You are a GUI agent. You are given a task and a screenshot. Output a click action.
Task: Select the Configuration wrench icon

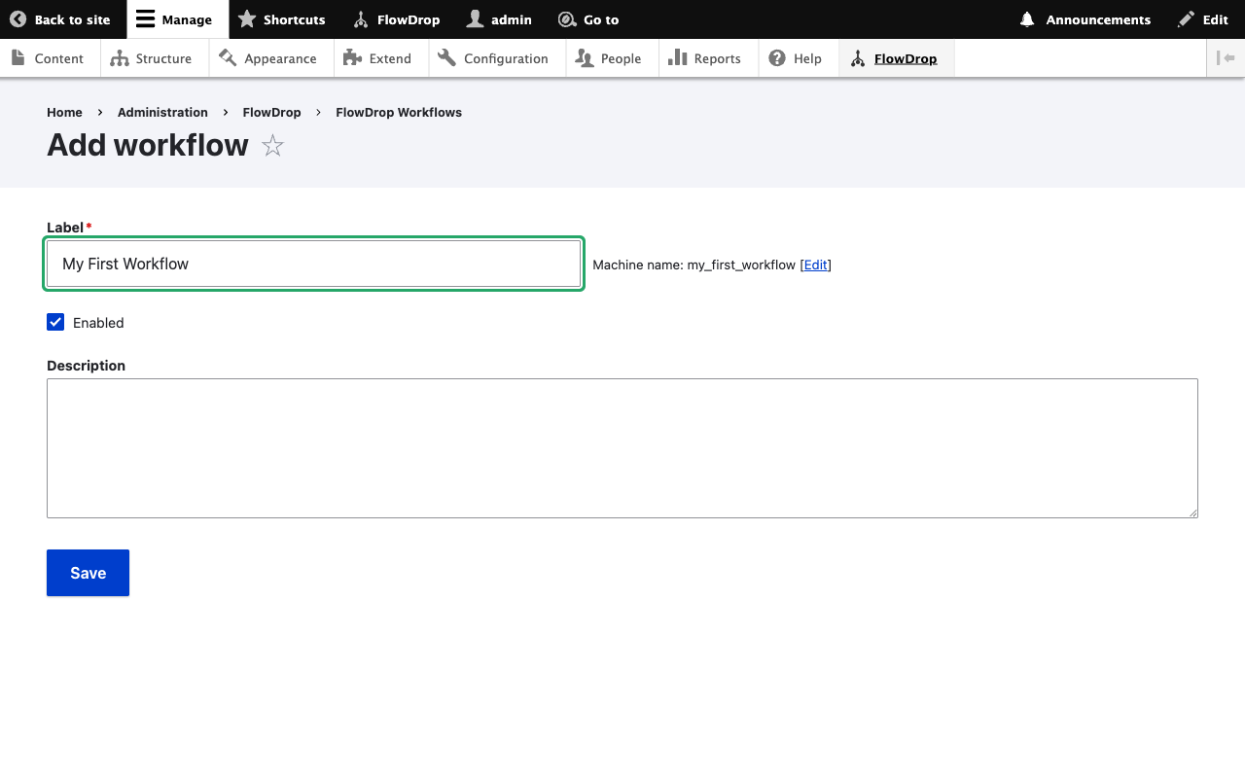coord(447,57)
